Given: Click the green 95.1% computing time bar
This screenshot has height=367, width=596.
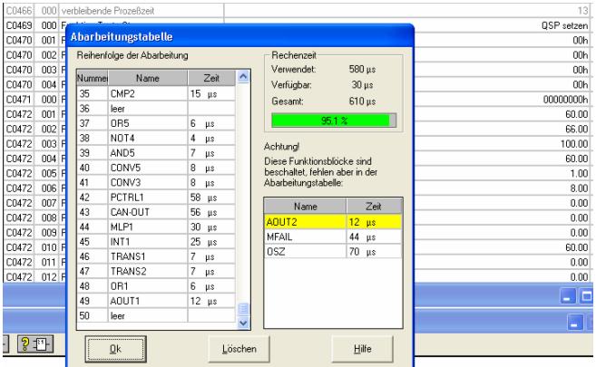Looking at the screenshot, I should click(x=324, y=119).
